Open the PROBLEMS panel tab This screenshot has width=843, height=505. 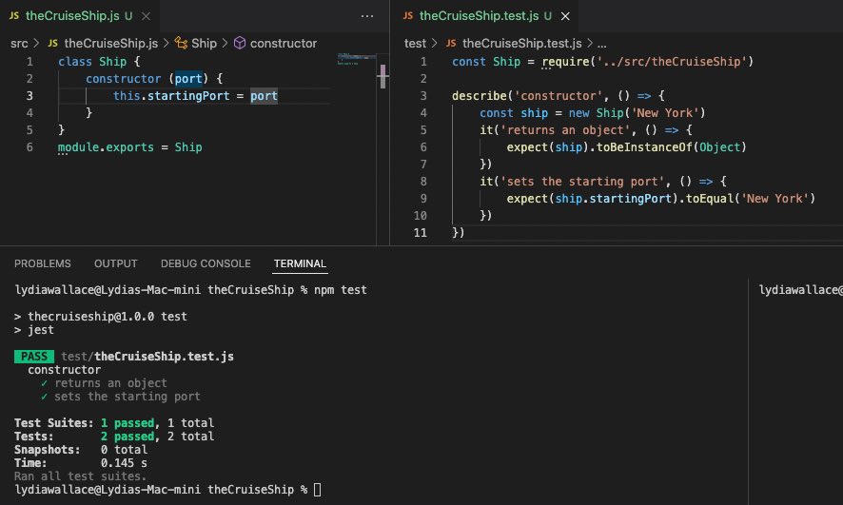(43, 263)
